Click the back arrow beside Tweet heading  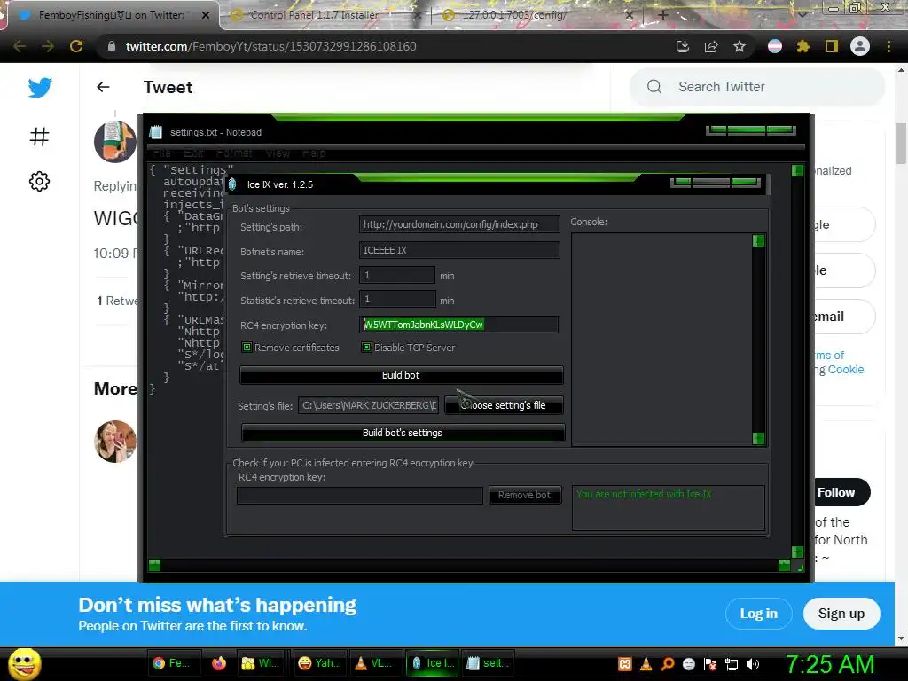pos(103,87)
